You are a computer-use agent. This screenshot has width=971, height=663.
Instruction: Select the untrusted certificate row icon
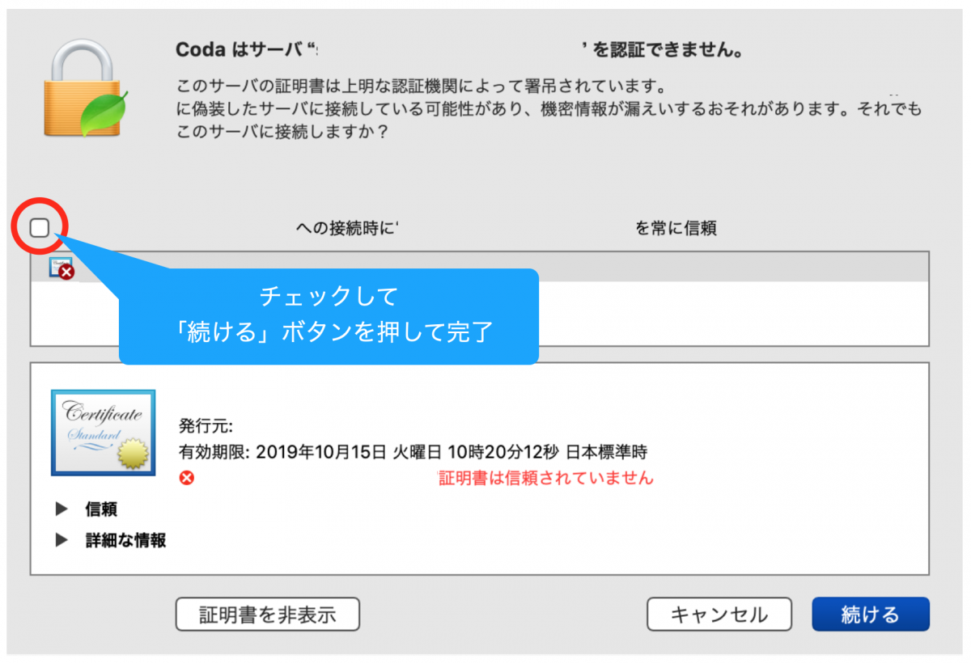61,268
